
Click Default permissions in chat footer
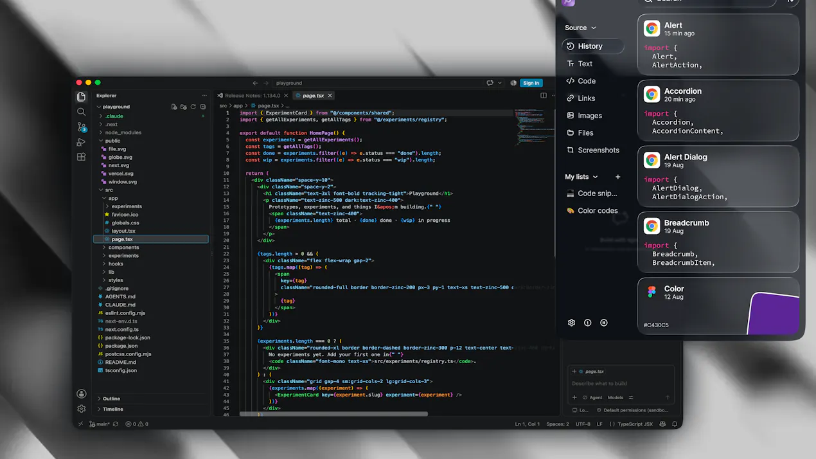(633, 410)
